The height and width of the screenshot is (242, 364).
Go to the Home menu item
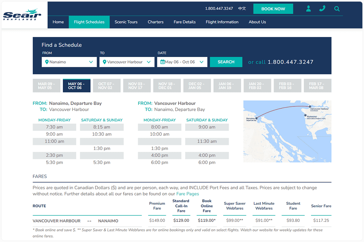pyautogui.click(x=58, y=22)
